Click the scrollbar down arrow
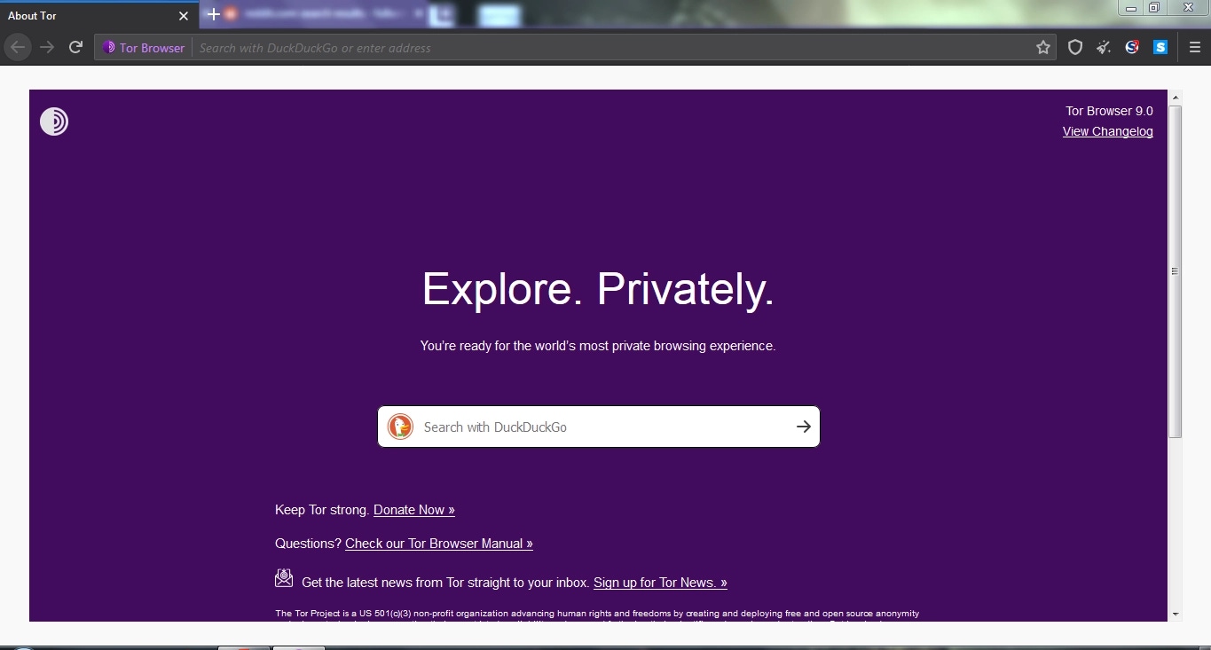1211x650 pixels. coord(1176,614)
